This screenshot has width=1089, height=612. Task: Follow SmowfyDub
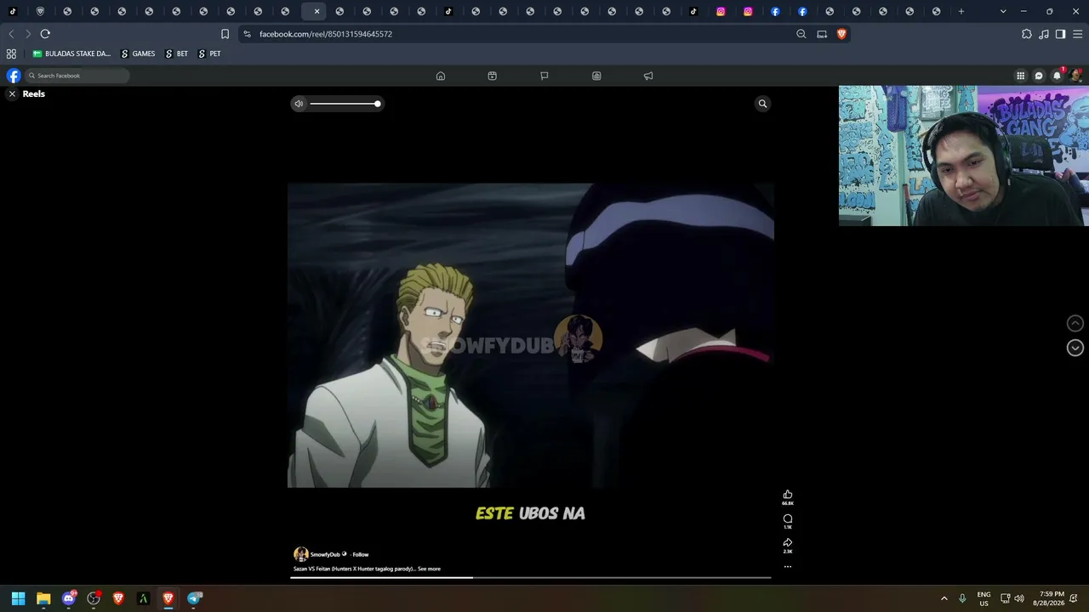[x=361, y=555]
